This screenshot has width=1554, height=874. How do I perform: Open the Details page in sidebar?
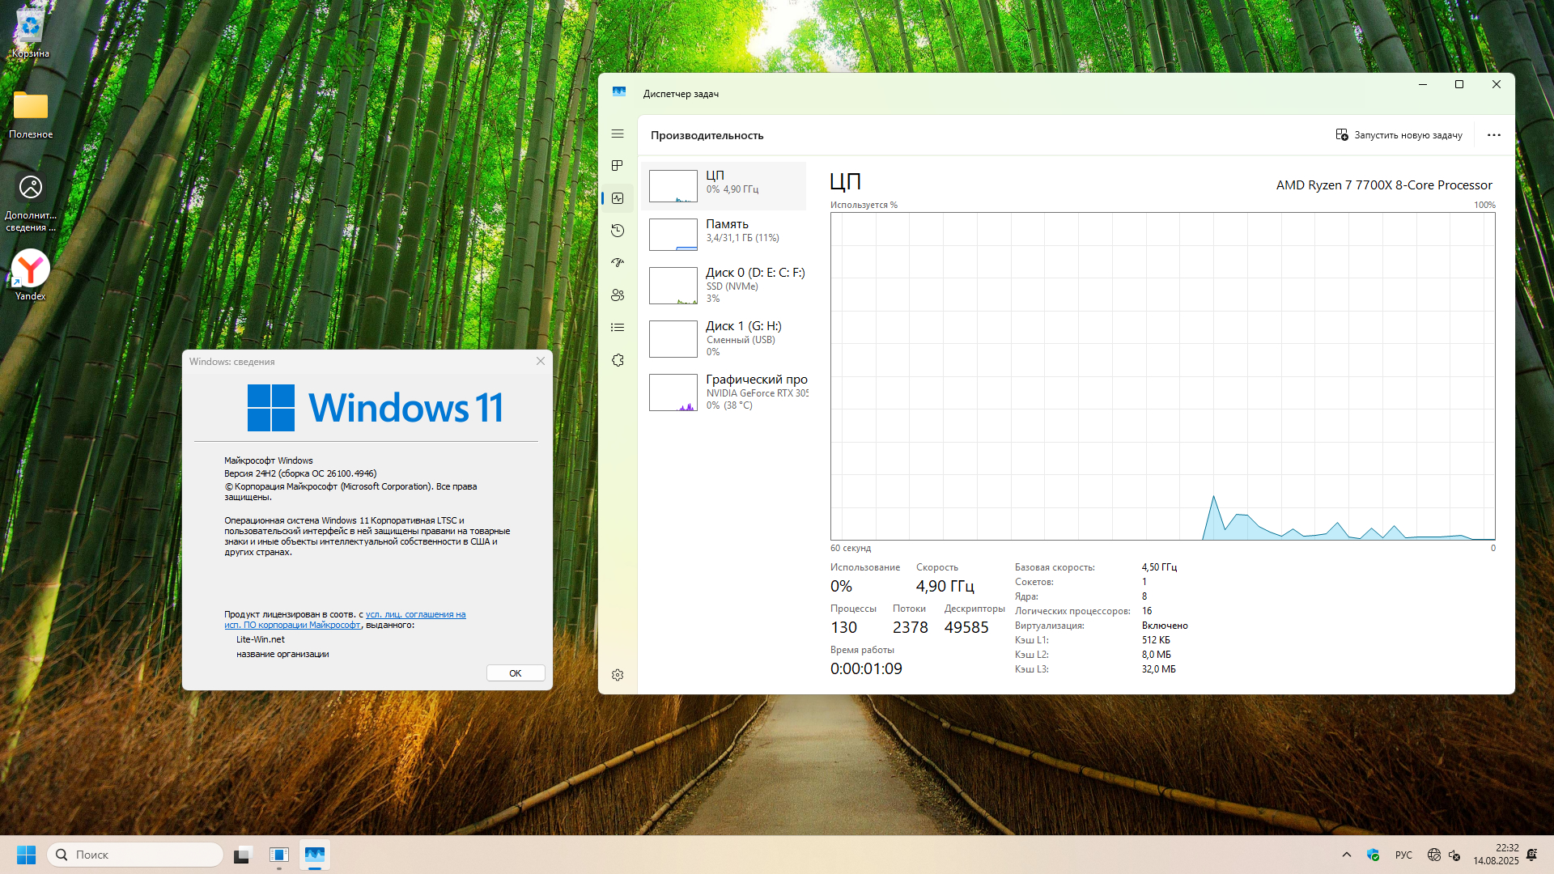[618, 328]
